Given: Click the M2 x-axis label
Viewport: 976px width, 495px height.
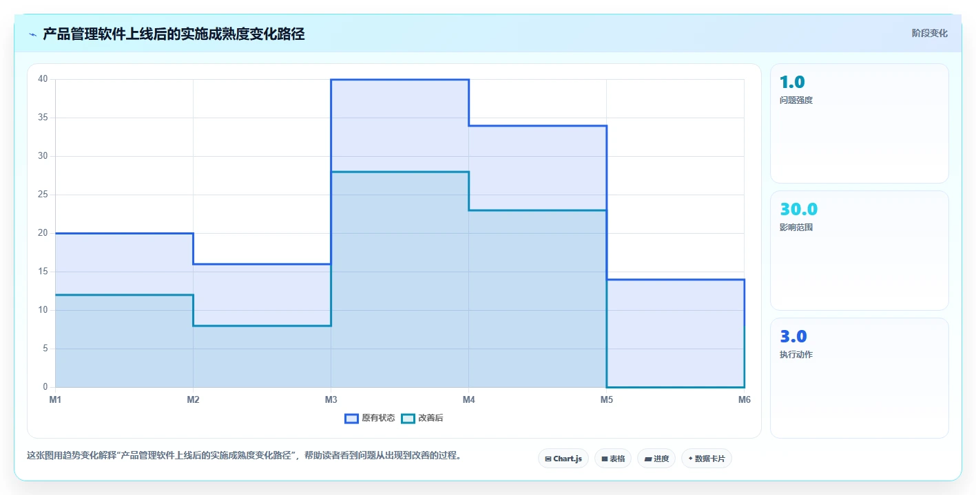Looking at the screenshot, I should (193, 399).
